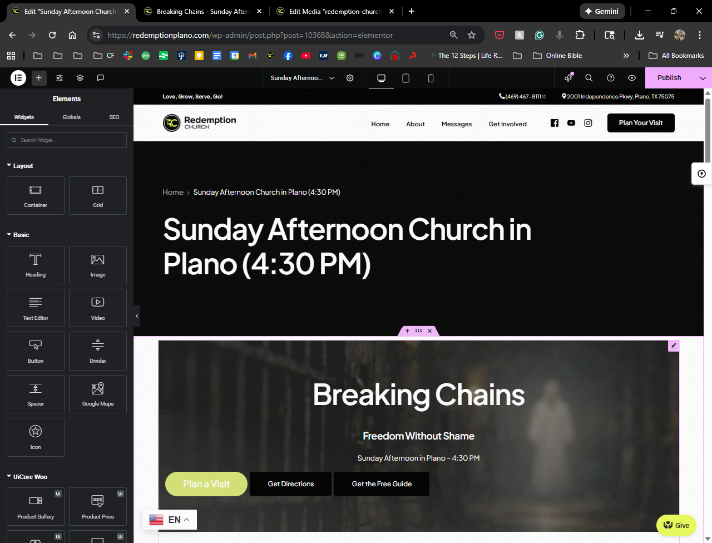Switch to mobile responsive view
This screenshot has height=543, width=712.
click(x=431, y=78)
